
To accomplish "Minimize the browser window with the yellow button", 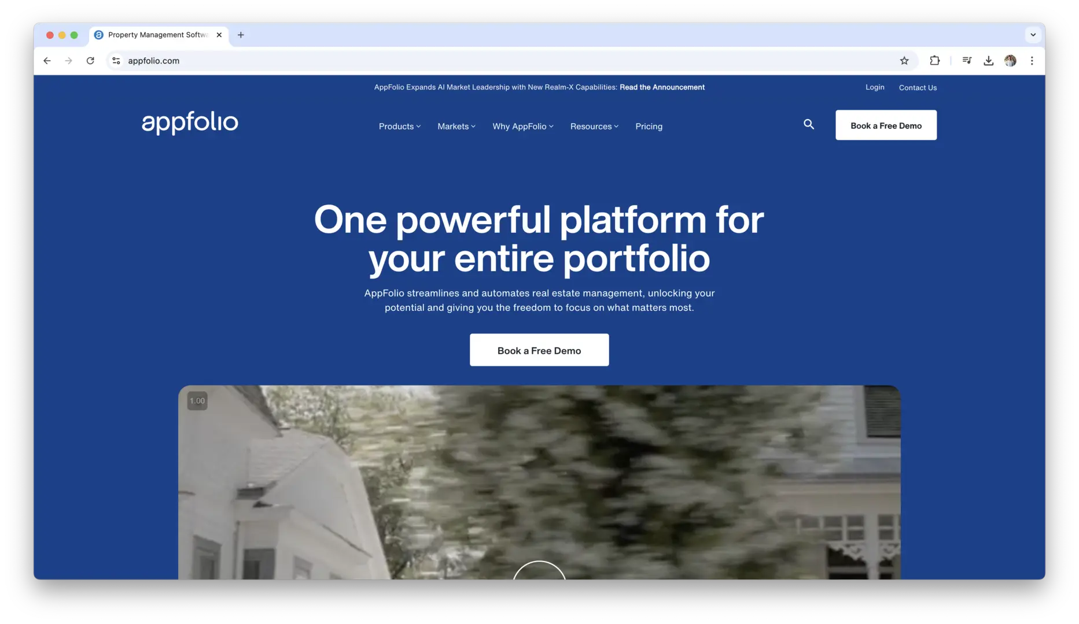I will click(62, 35).
